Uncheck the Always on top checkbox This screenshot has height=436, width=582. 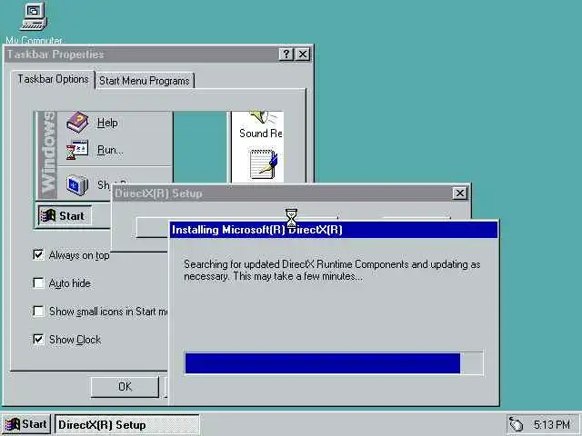point(38,255)
